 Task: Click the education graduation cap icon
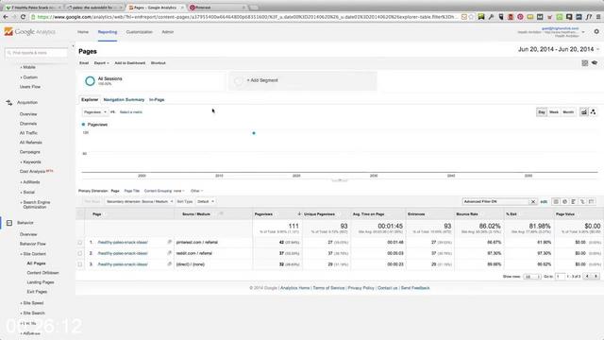(x=595, y=63)
